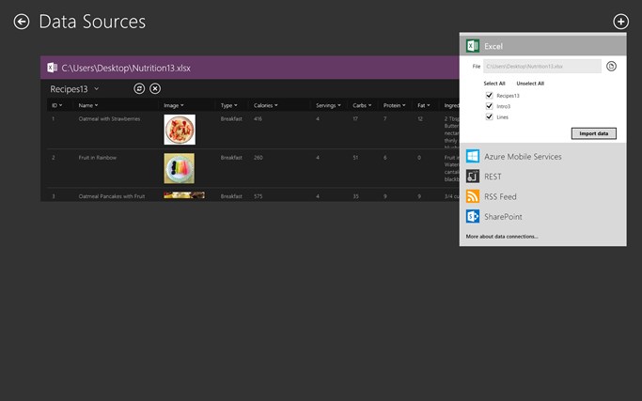
Task: Open More about data connections link
Action: coord(502,237)
